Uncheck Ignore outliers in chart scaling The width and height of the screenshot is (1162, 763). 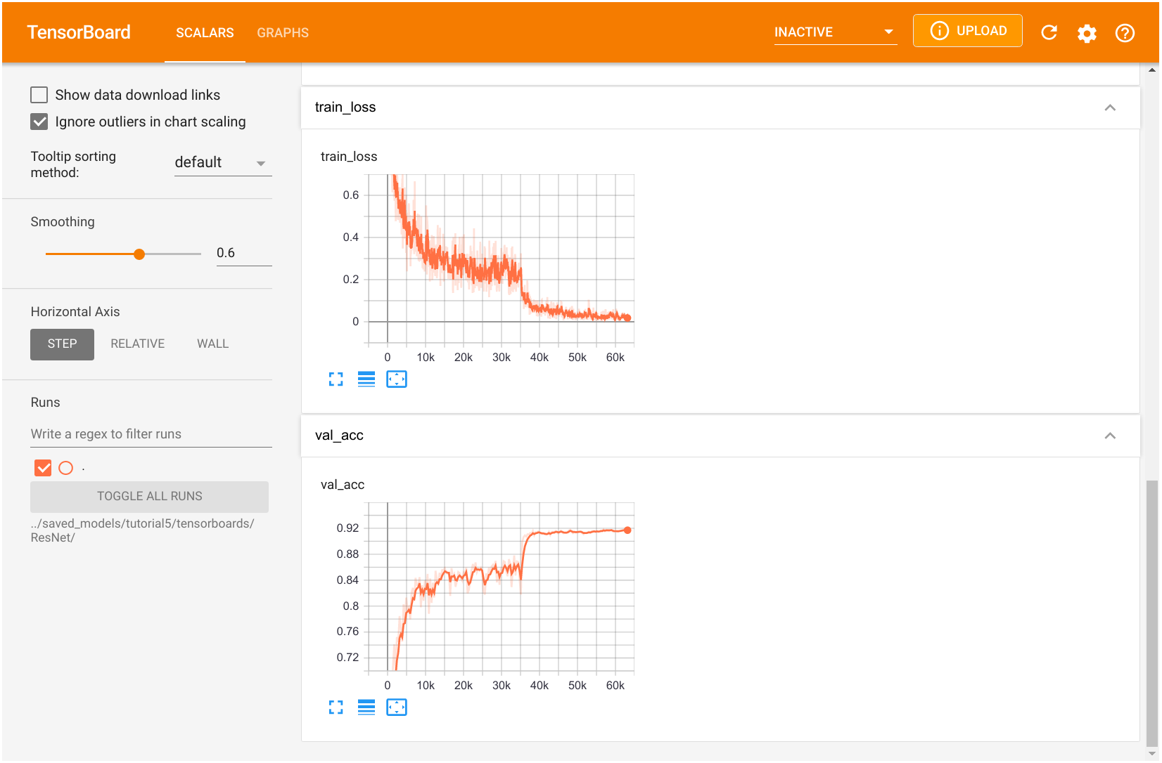tap(39, 122)
